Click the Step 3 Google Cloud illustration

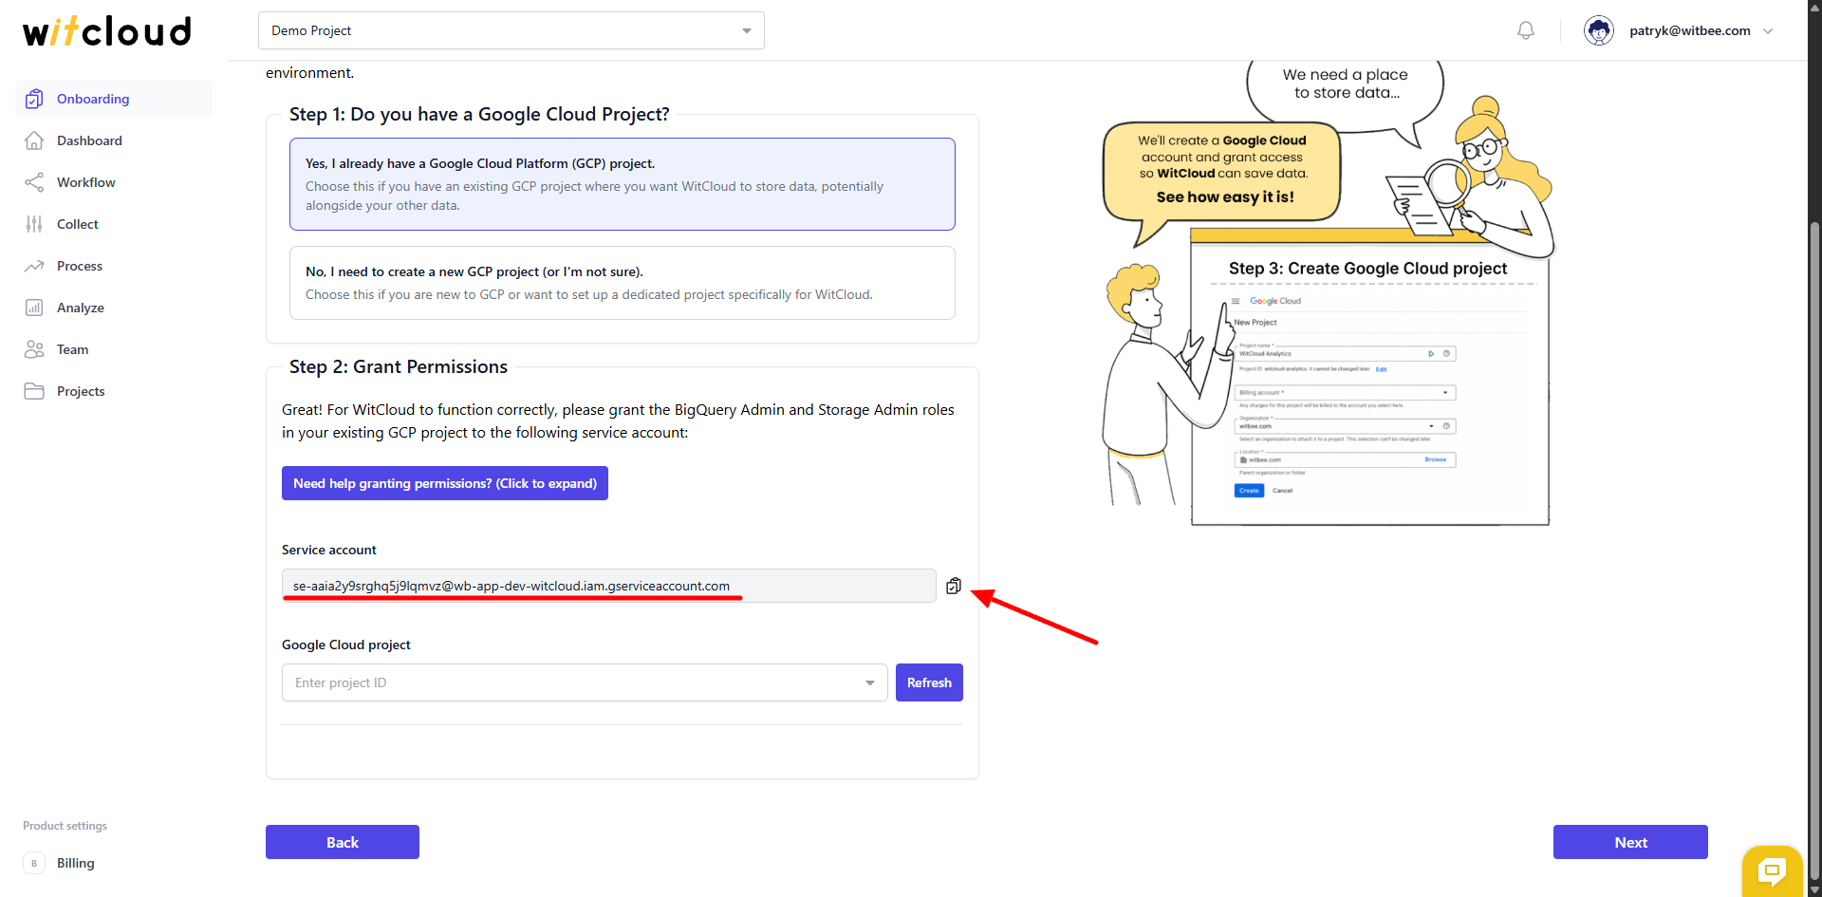1329,294
